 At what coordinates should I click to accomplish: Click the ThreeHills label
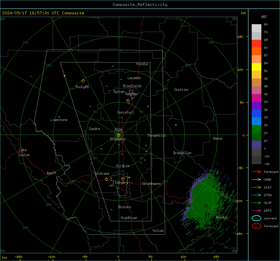click(156, 136)
